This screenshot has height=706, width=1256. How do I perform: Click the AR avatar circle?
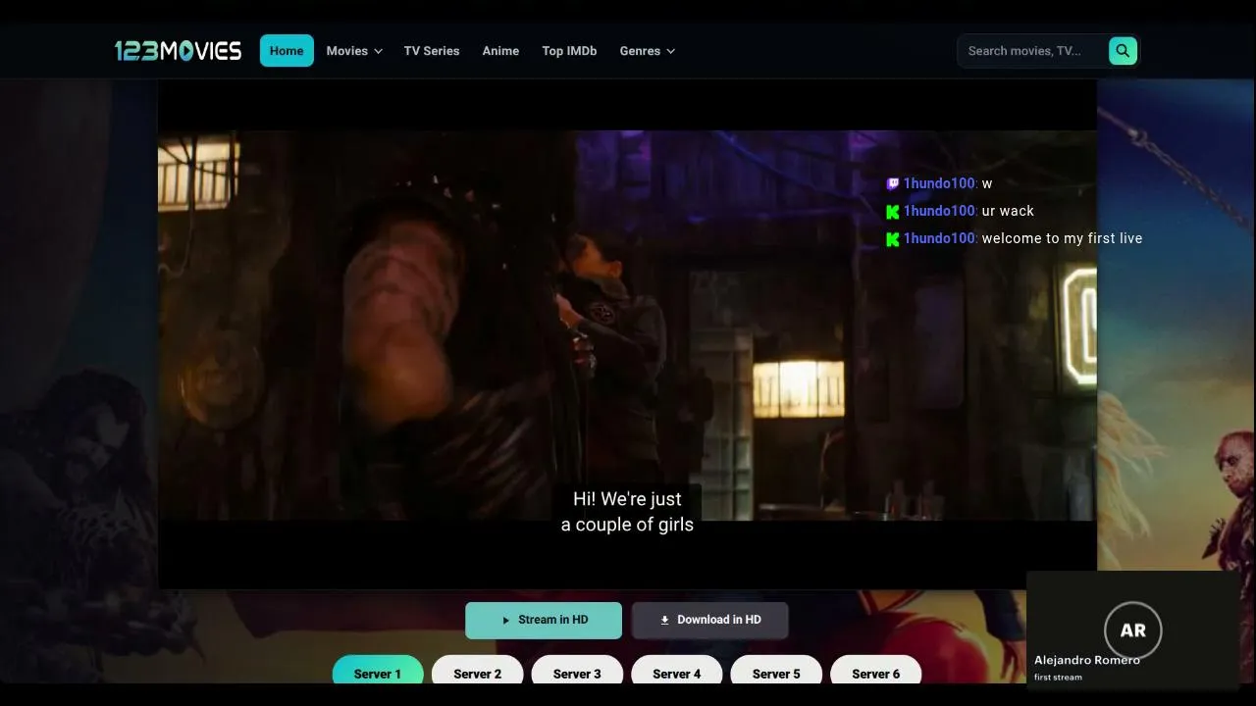click(1133, 630)
